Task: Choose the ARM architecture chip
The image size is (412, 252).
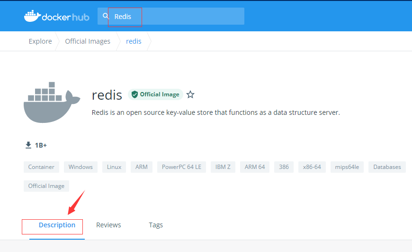Action: click(x=142, y=167)
